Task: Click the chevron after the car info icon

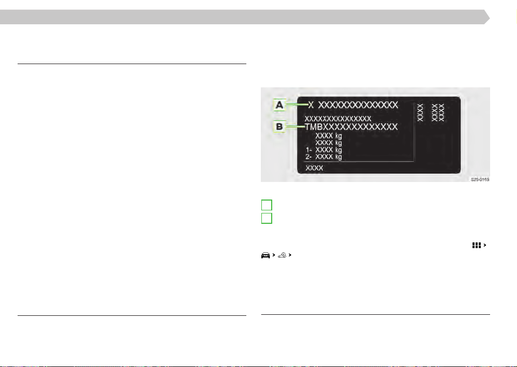Action: coord(290,255)
